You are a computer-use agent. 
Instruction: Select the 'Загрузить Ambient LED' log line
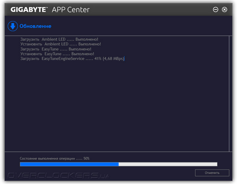(59, 39)
